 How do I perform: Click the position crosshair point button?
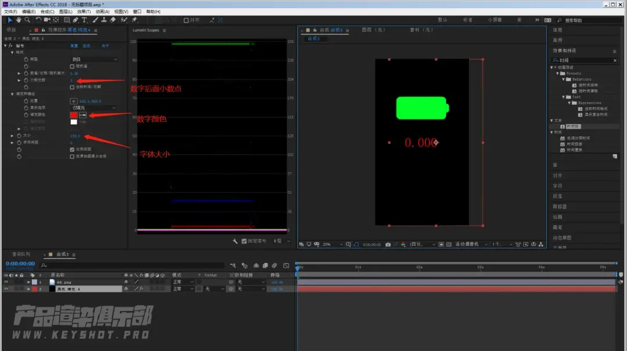[x=74, y=101]
